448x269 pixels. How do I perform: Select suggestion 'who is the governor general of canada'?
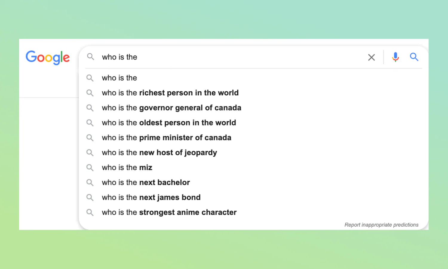click(171, 108)
